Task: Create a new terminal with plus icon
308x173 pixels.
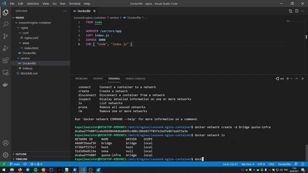Action: point(288,78)
